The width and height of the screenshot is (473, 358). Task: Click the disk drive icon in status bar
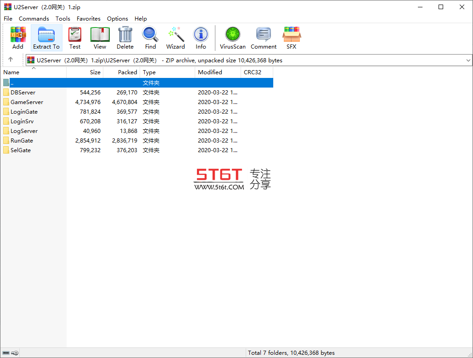pyautogui.click(x=6, y=353)
